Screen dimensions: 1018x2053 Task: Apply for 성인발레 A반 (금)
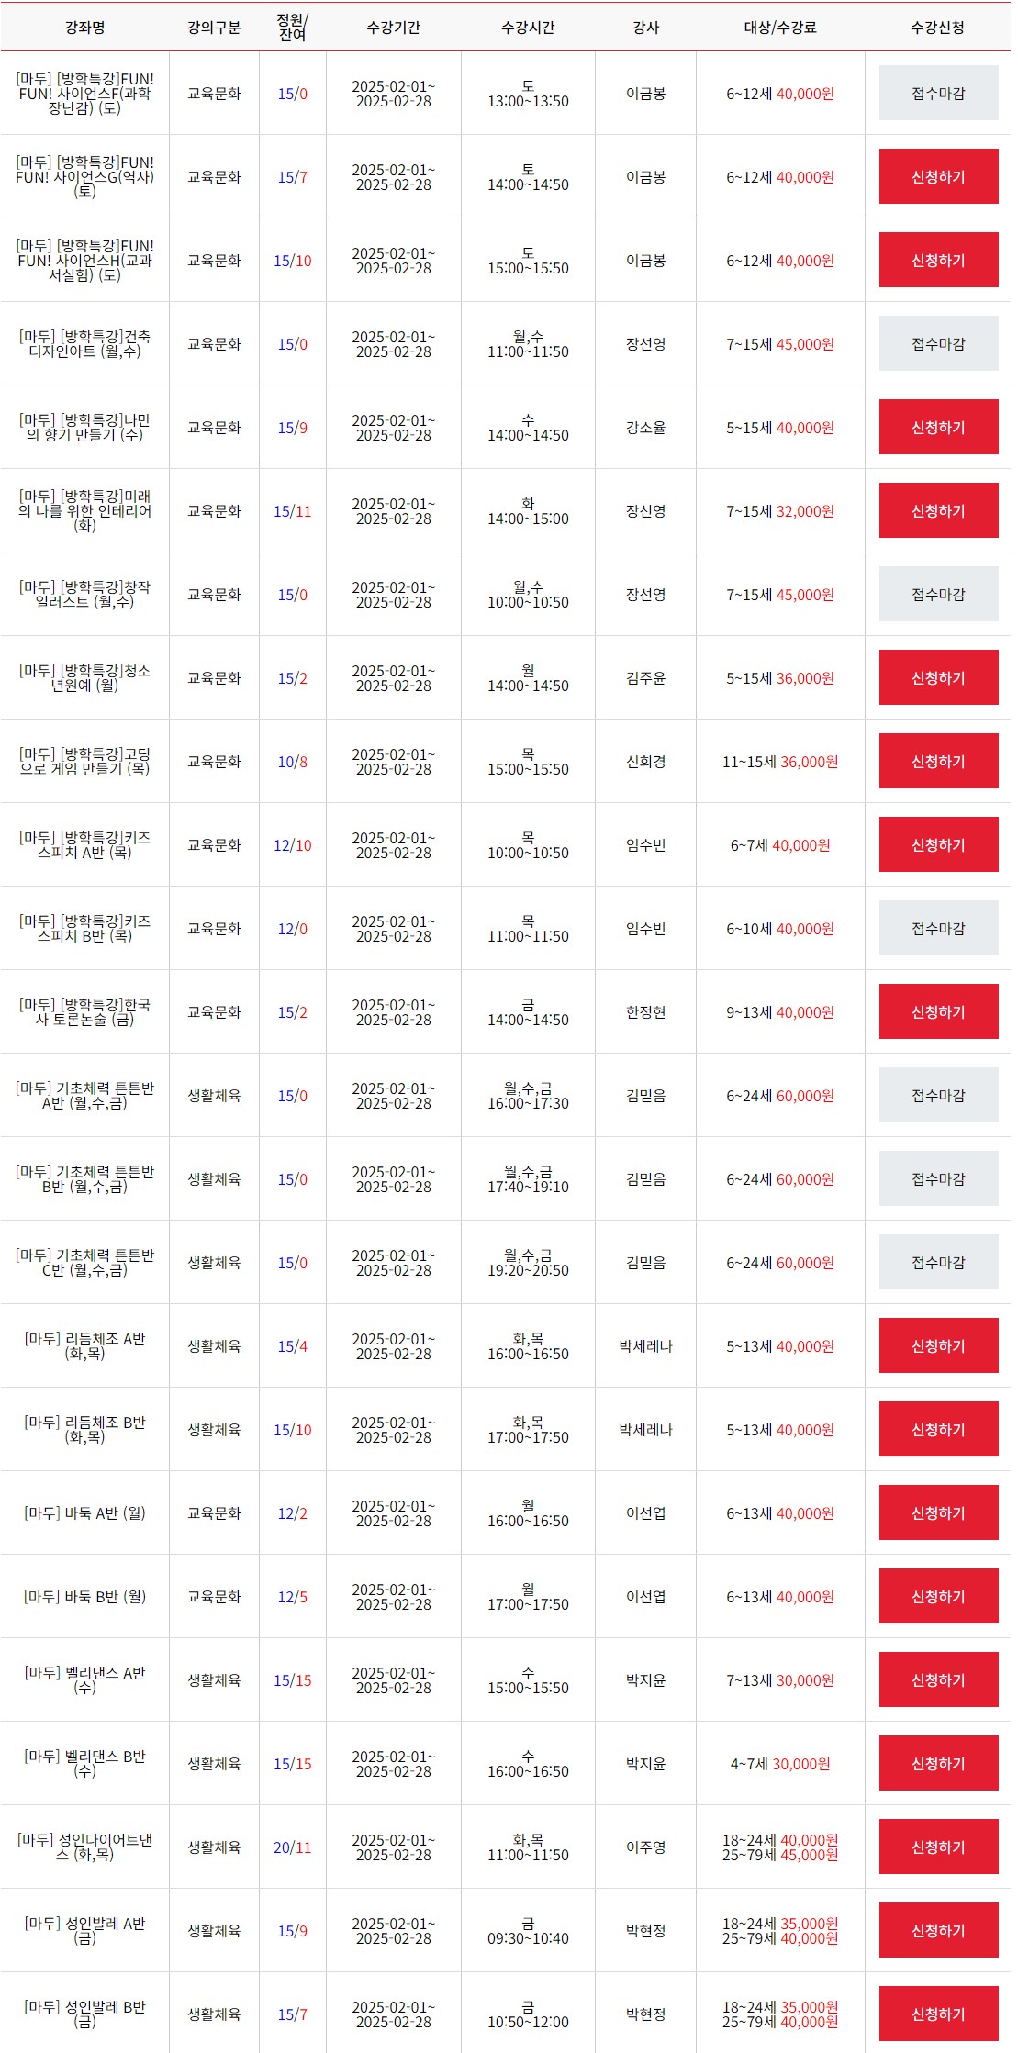click(x=938, y=1930)
